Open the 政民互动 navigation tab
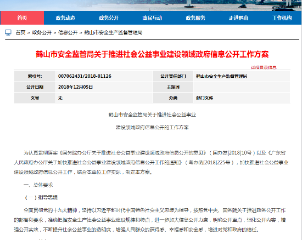 (x=152, y=18)
